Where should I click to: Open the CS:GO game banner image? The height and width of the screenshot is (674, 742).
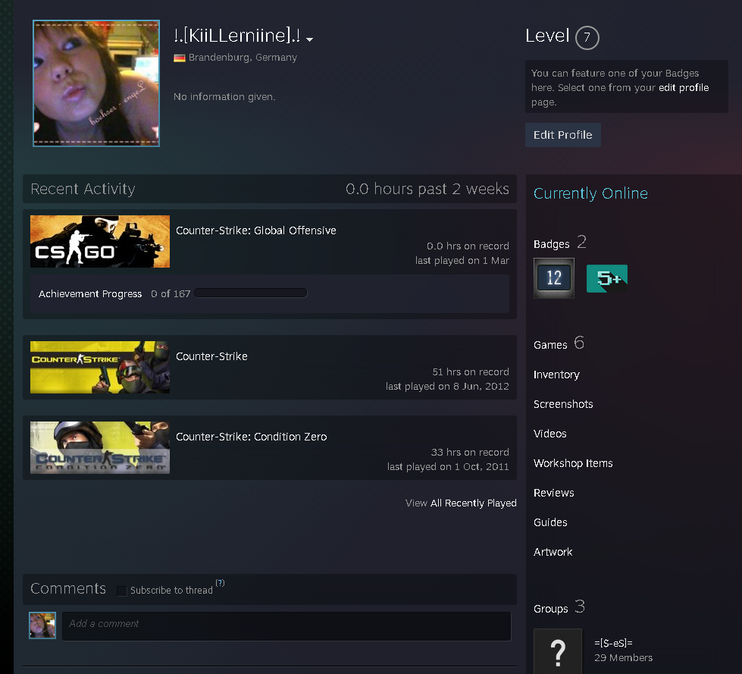(x=100, y=241)
